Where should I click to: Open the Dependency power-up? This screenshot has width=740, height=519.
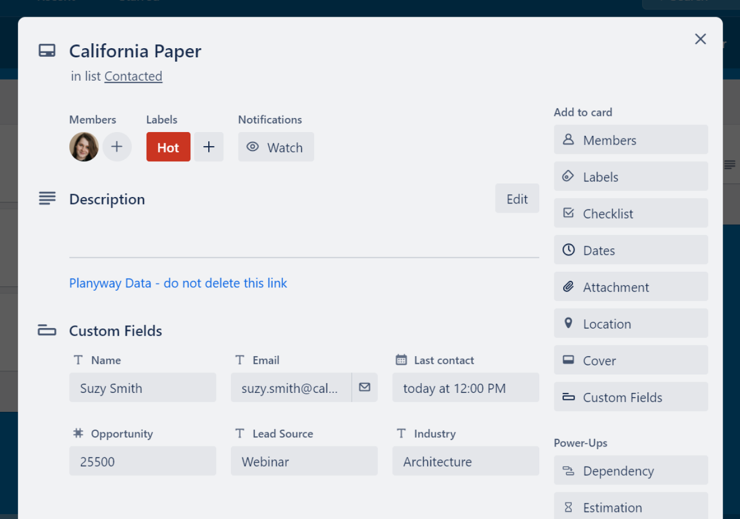(x=630, y=471)
